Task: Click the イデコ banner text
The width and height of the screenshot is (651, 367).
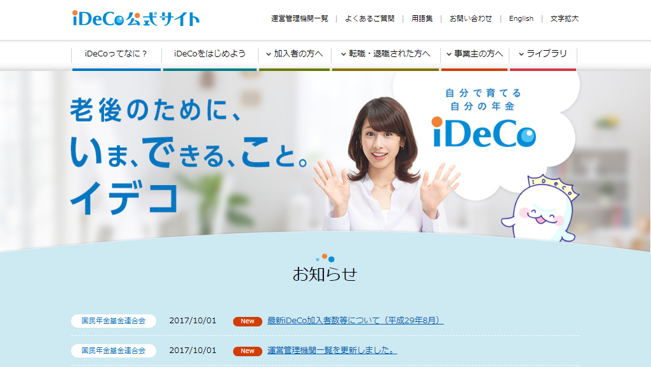Action: pos(124,198)
